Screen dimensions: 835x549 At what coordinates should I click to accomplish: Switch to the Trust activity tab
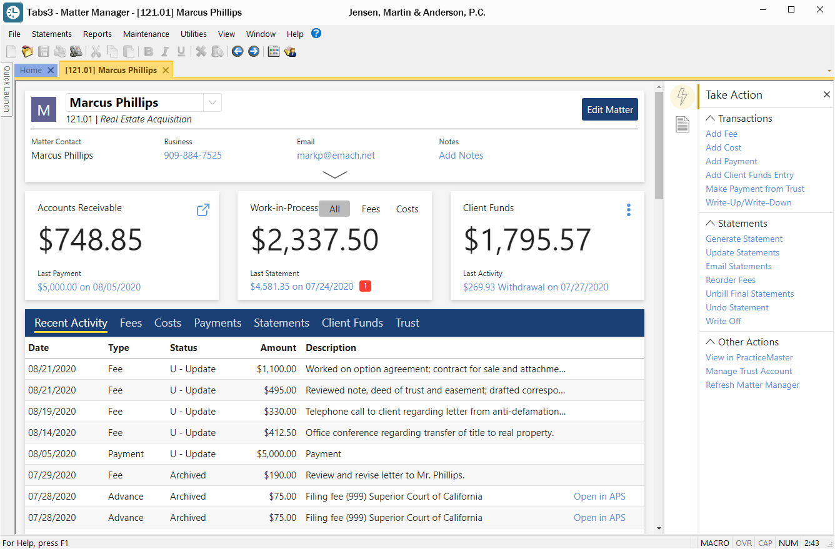click(407, 323)
